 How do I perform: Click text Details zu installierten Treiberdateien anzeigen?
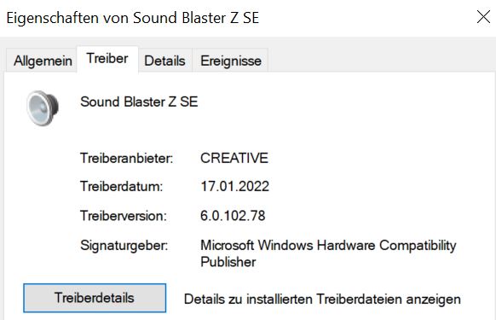(322, 300)
